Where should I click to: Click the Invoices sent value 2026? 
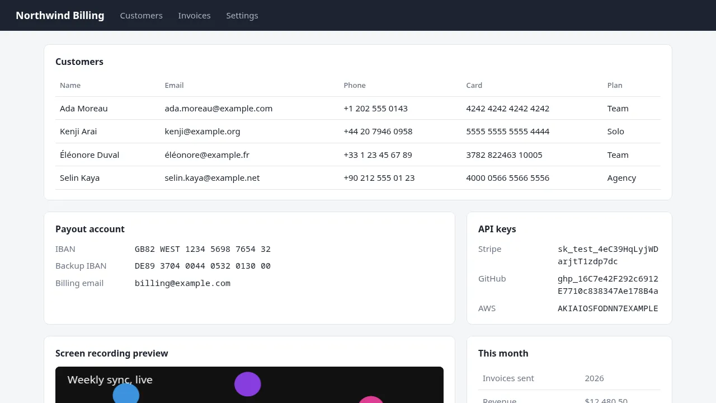pos(594,378)
